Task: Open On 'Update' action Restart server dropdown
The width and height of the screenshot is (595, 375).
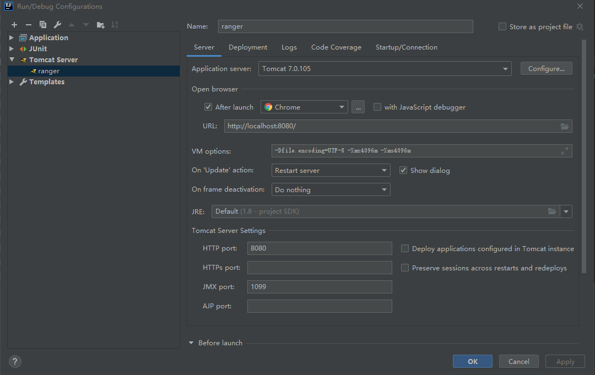Action: point(331,170)
